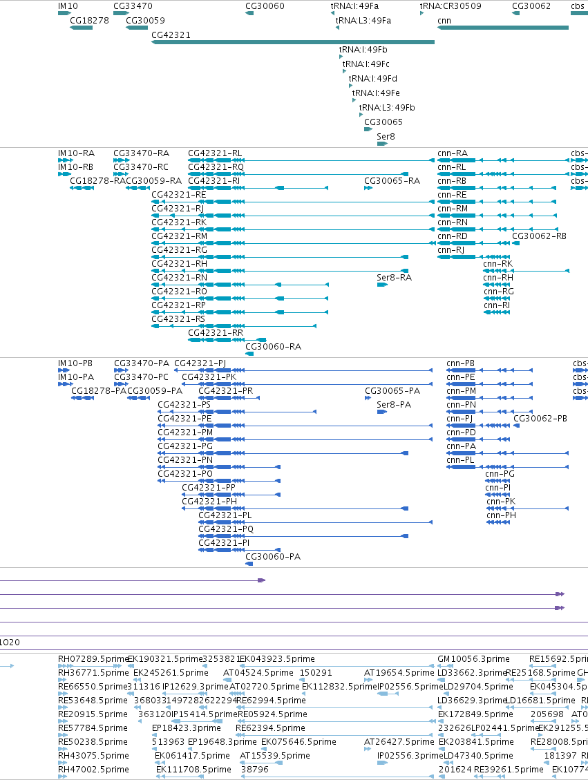This screenshot has width=588, height=780.
Task: Open the IM10-RA transcript label
Action: pos(76,153)
